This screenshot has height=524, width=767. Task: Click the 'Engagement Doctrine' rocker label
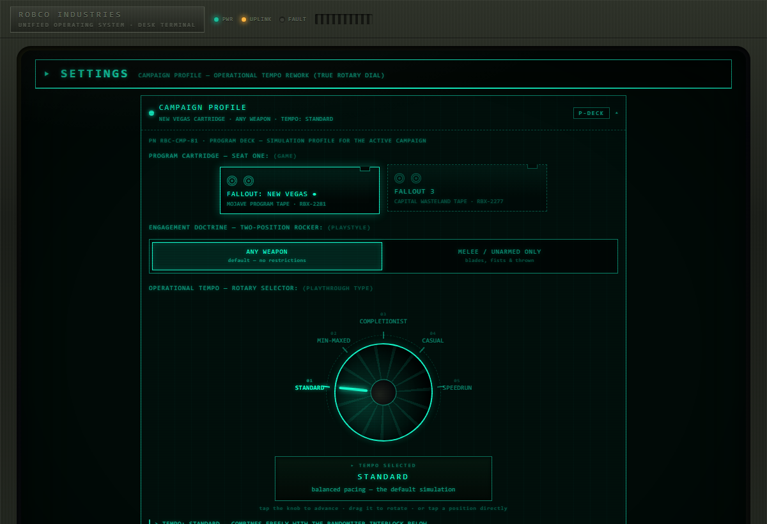point(236,227)
